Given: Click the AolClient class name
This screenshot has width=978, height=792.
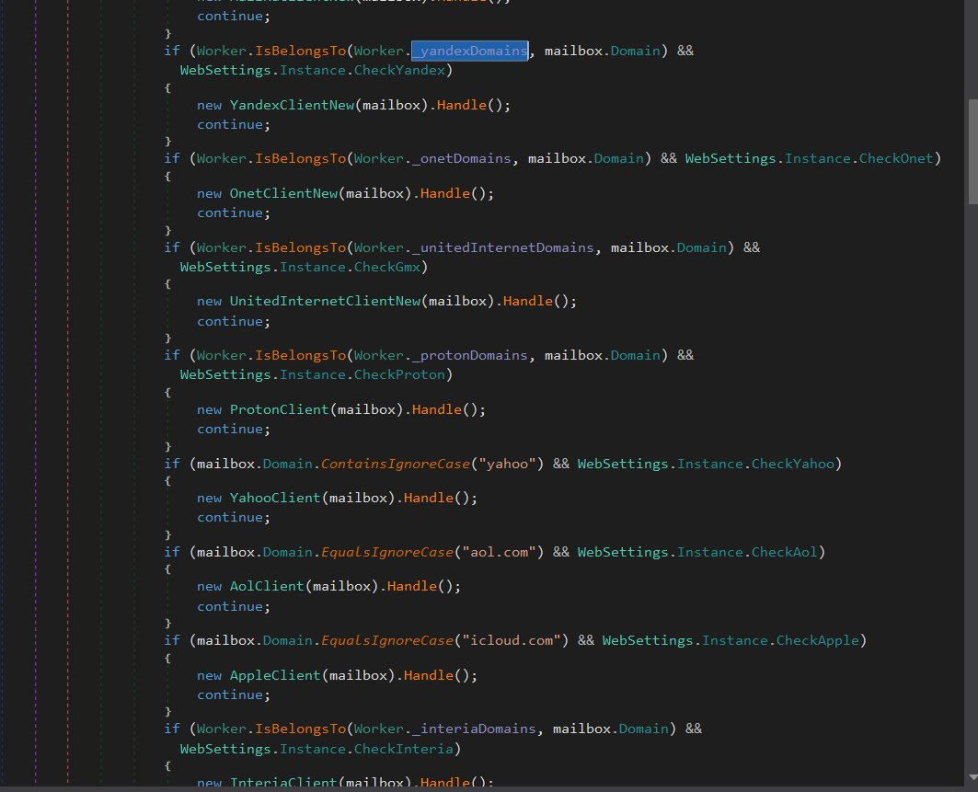Looking at the screenshot, I should (x=267, y=586).
